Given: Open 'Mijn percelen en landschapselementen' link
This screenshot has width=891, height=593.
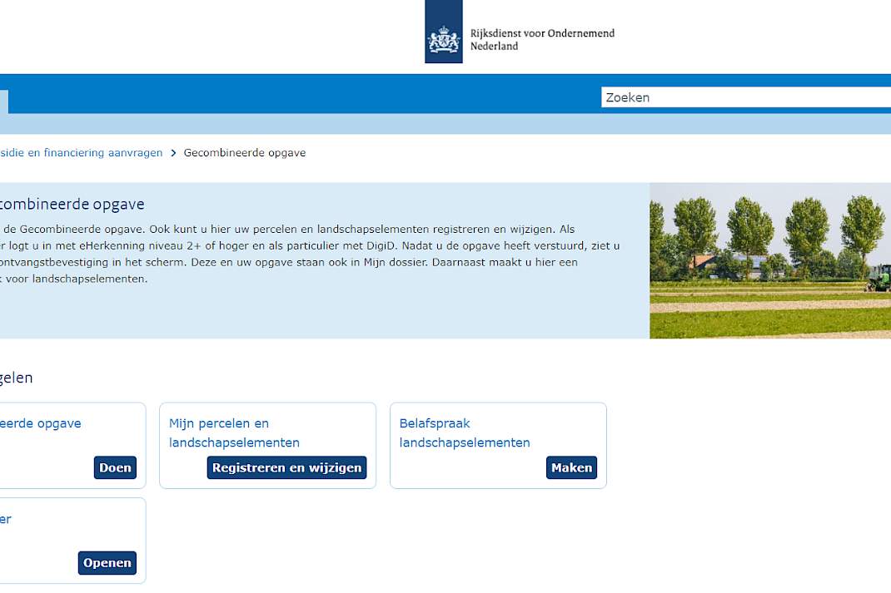Looking at the screenshot, I should [234, 433].
